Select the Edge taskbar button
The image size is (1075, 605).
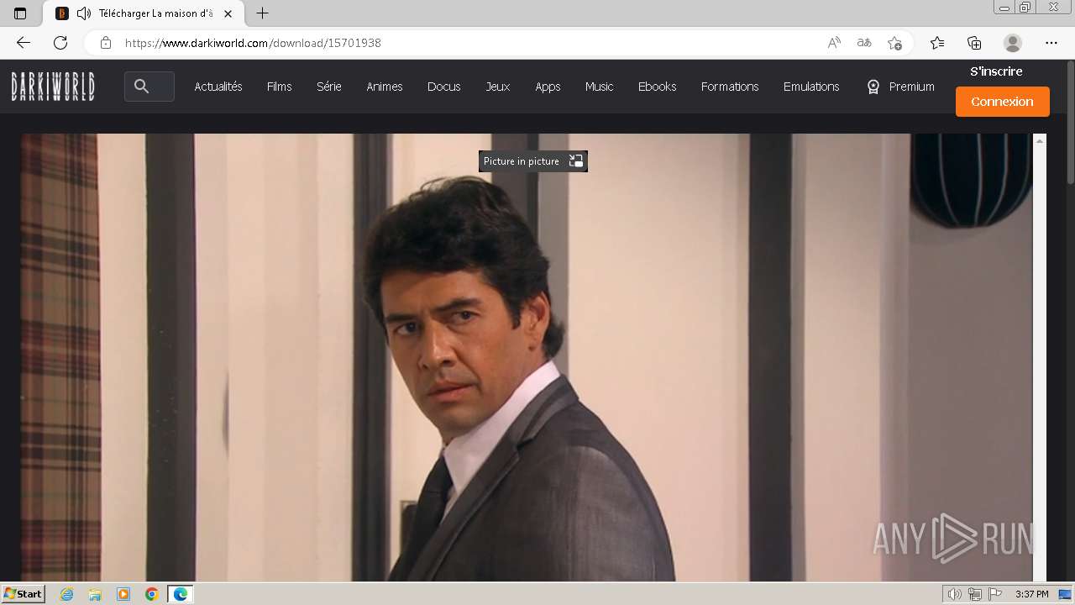pyautogui.click(x=181, y=594)
